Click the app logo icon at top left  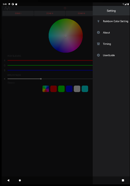pos(7,8)
